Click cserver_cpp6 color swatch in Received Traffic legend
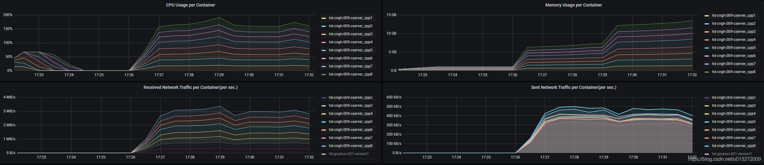The image size is (764, 165). pyautogui.click(x=324, y=130)
